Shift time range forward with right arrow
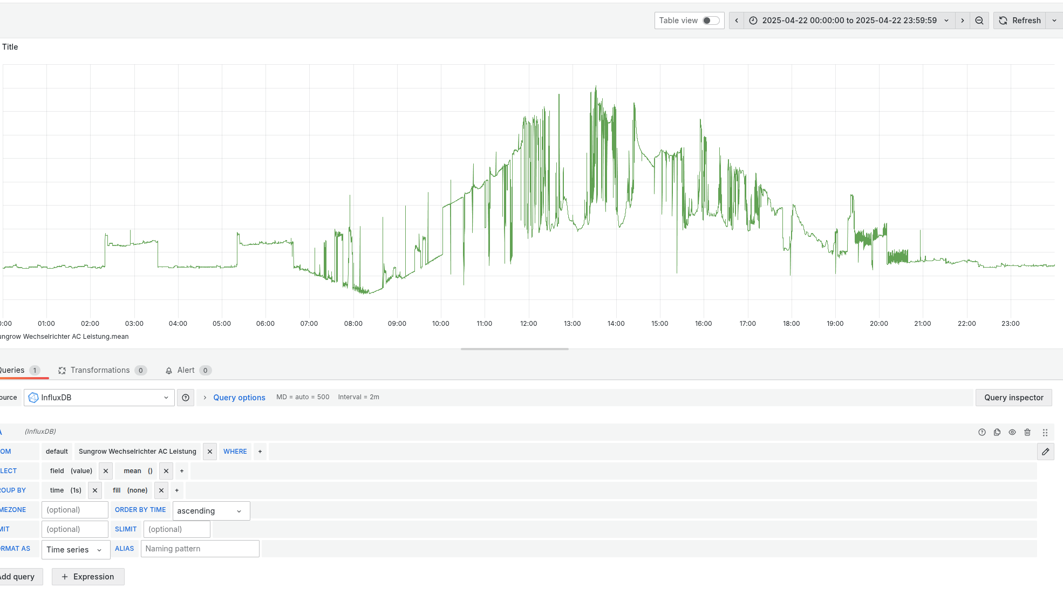This screenshot has width=1063, height=601. [962, 20]
